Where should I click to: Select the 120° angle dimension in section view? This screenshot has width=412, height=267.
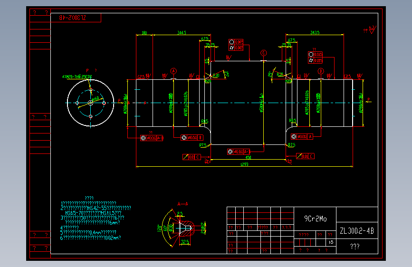159,228
